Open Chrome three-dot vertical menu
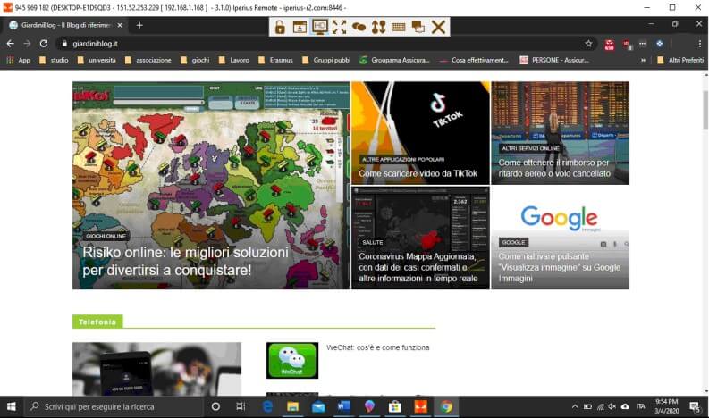 click(699, 44)
